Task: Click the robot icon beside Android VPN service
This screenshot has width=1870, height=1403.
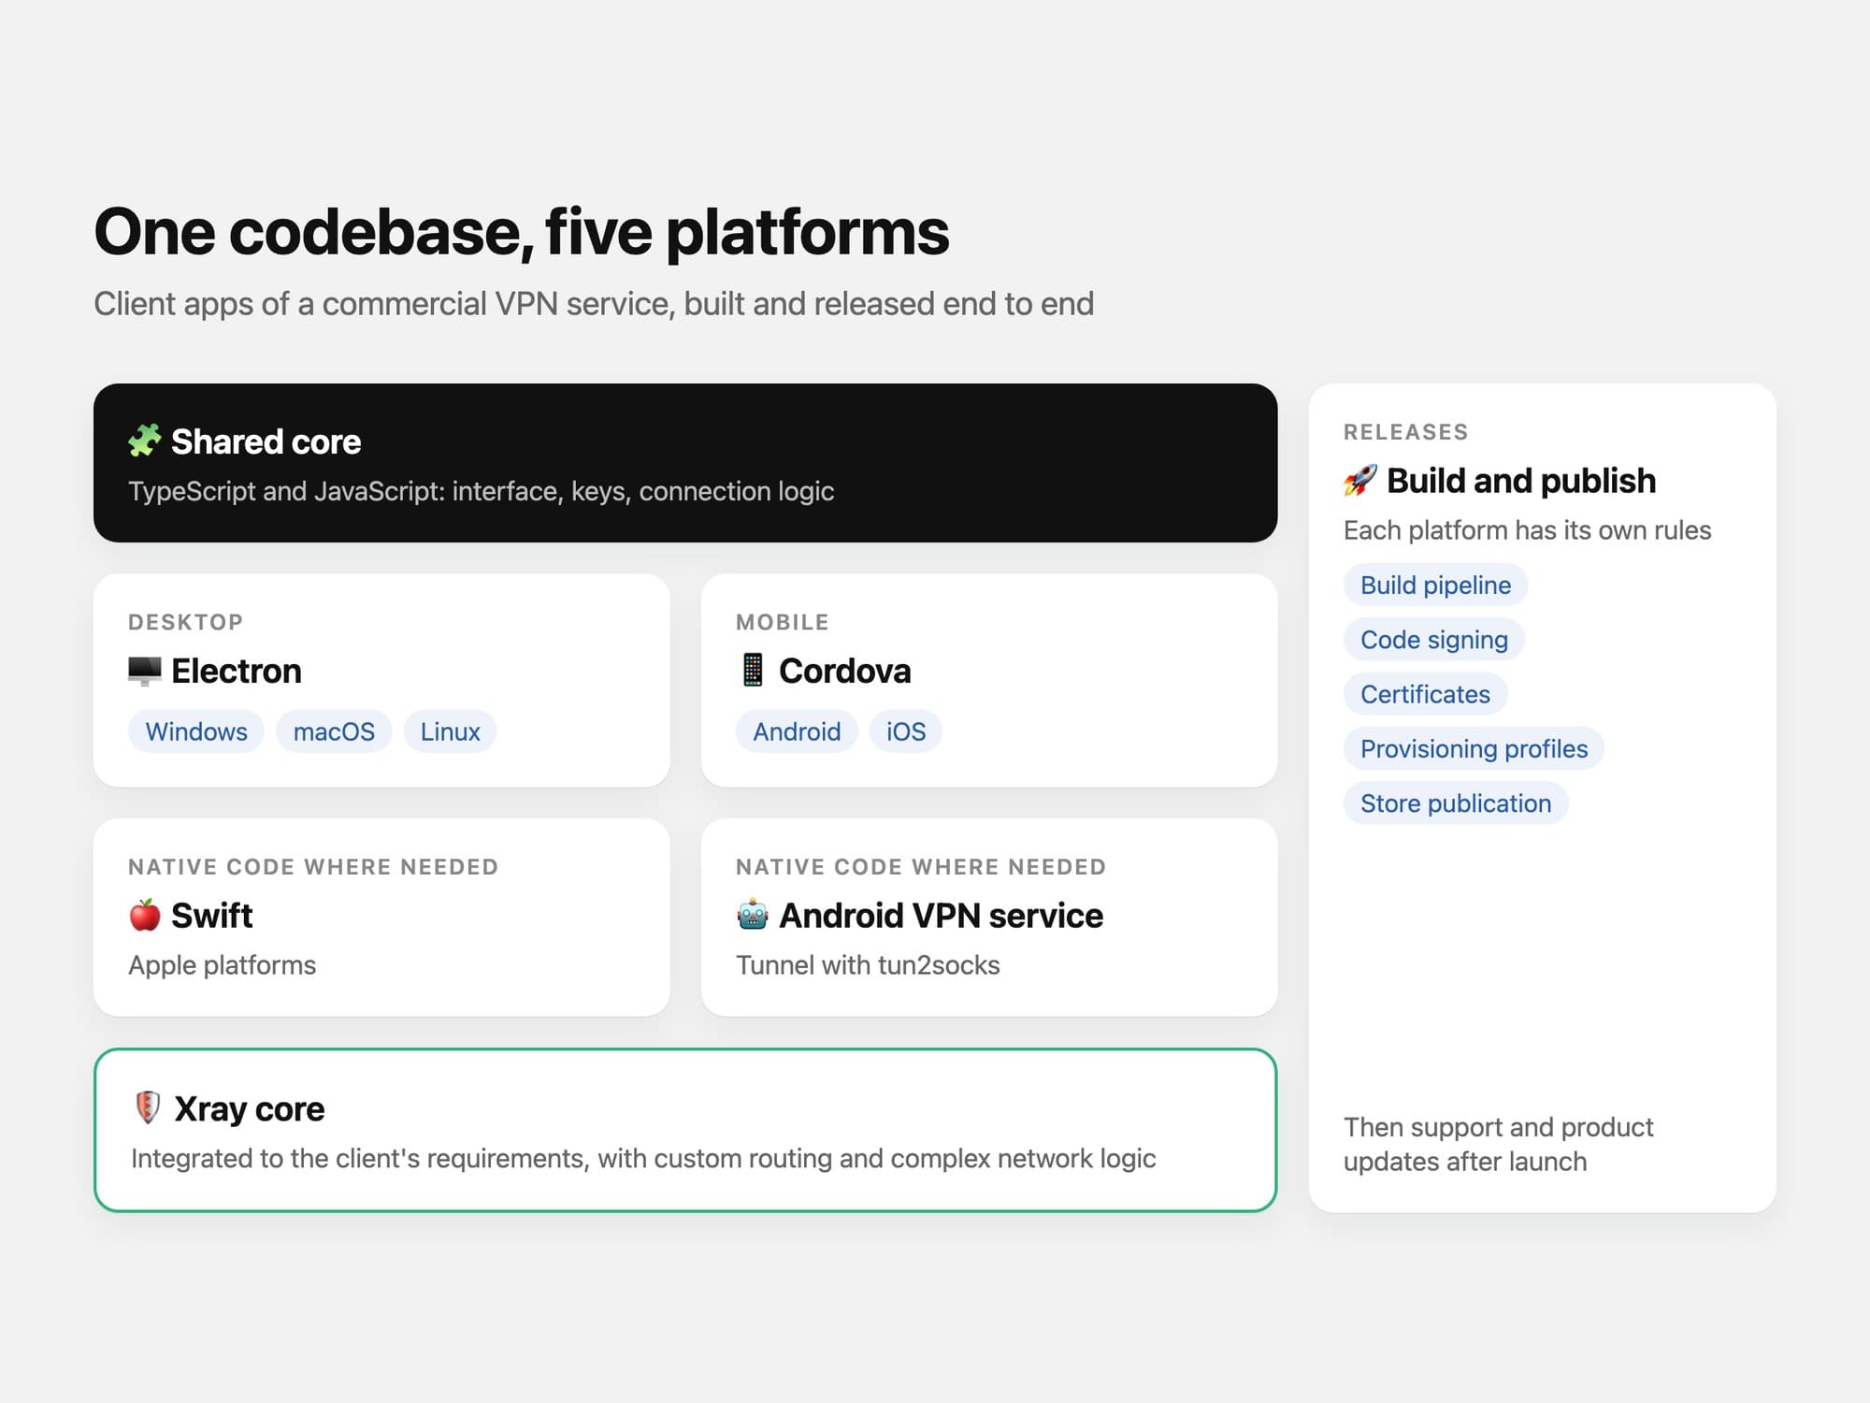Action: pyautogui.click(x=753, y=915)
